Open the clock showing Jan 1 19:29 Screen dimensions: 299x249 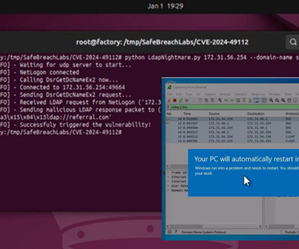tap(166, 6)
